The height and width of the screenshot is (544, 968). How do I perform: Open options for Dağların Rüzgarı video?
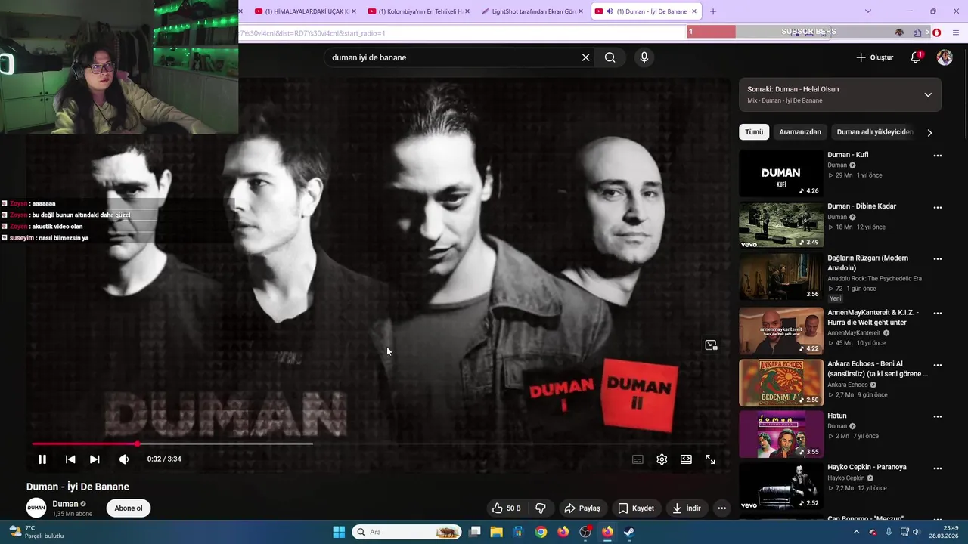coord(938,258)
